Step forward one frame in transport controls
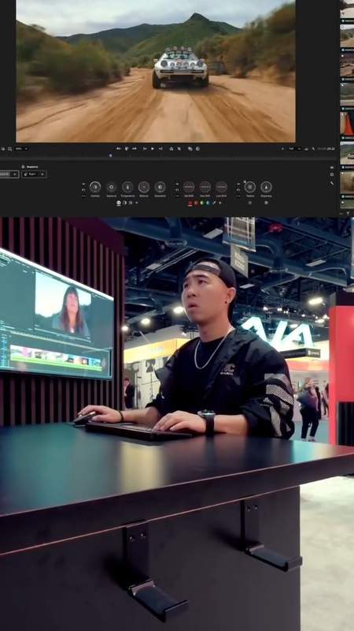This screenshot has width=354, height=631. pyautogui.click(x=160, y=148)
